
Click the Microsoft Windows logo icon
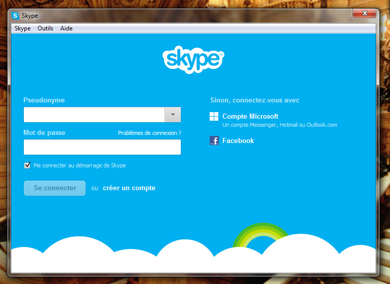214,116
